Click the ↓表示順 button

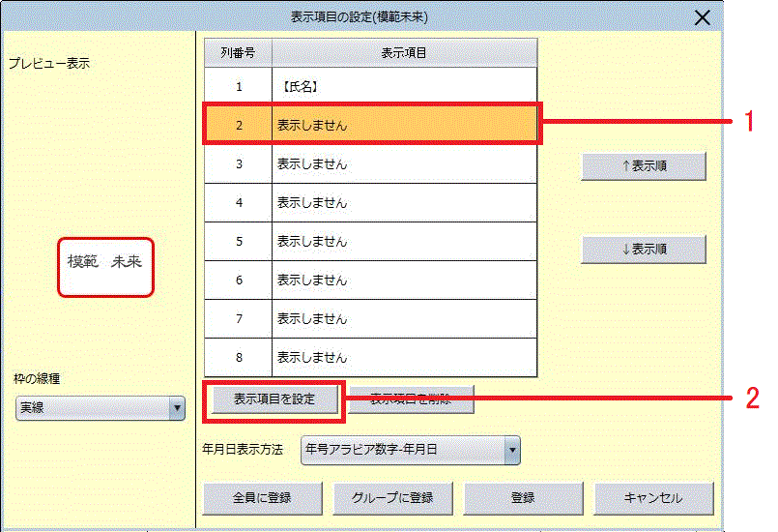(x=644, y=249)
